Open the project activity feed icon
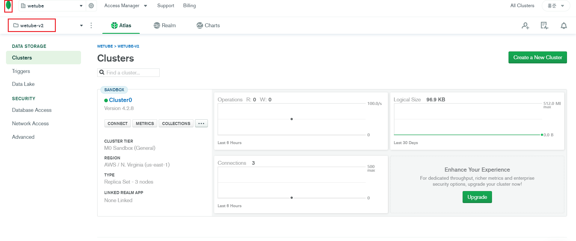 click(x=544, y=26)
